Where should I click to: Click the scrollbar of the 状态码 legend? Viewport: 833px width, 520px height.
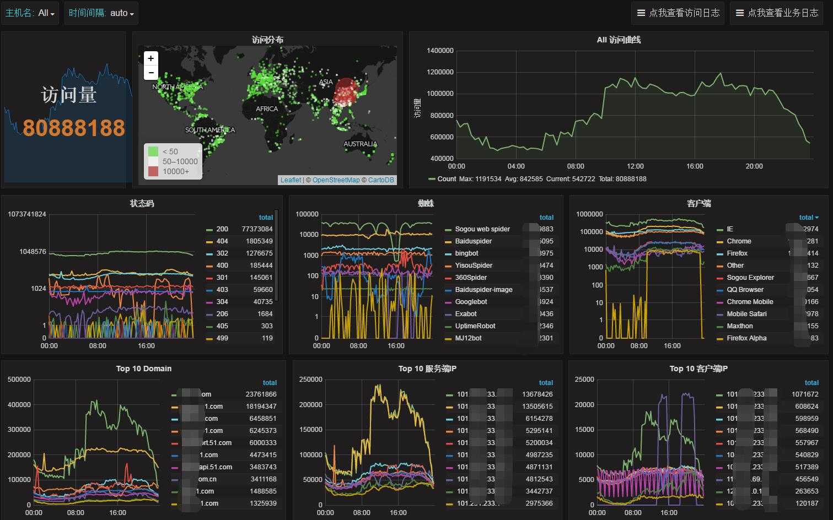point(276,256)
